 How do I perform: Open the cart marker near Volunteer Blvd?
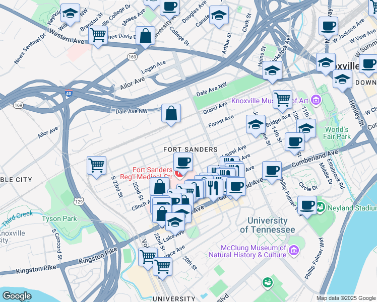(x=148, y=258)
